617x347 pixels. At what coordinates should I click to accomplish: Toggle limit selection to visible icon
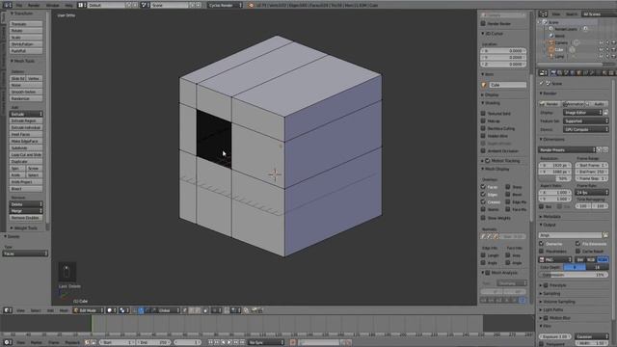click(x=205, y=310)
